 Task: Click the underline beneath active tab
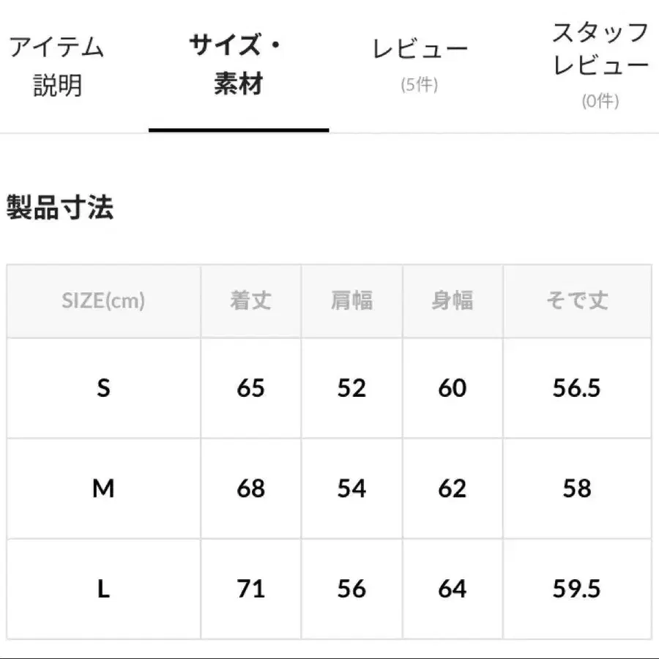coord(239,130)
